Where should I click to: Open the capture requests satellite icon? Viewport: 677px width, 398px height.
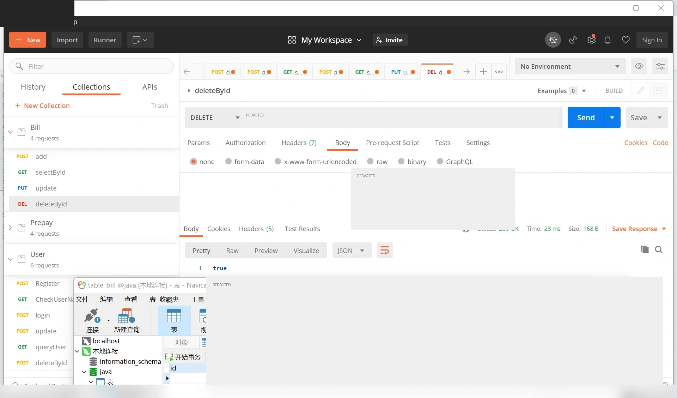coord(573,40)
